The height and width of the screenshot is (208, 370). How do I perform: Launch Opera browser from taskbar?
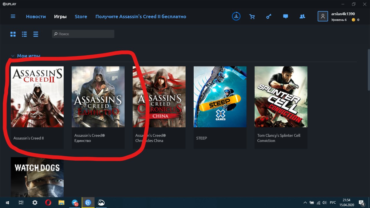point(48,203)
